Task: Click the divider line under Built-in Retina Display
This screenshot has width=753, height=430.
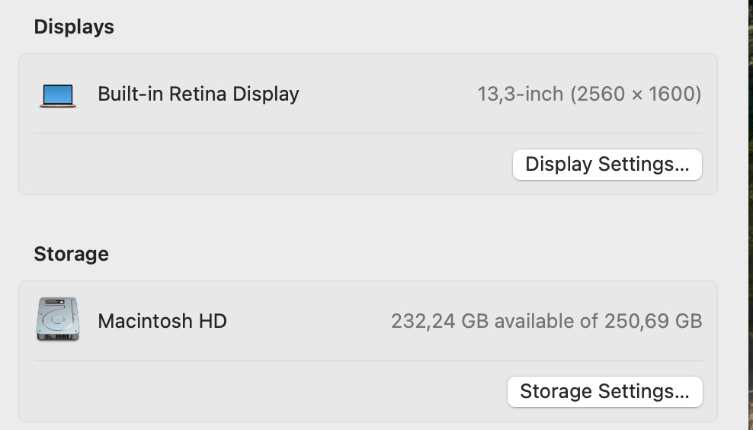Action: click(x=367, y=134)
